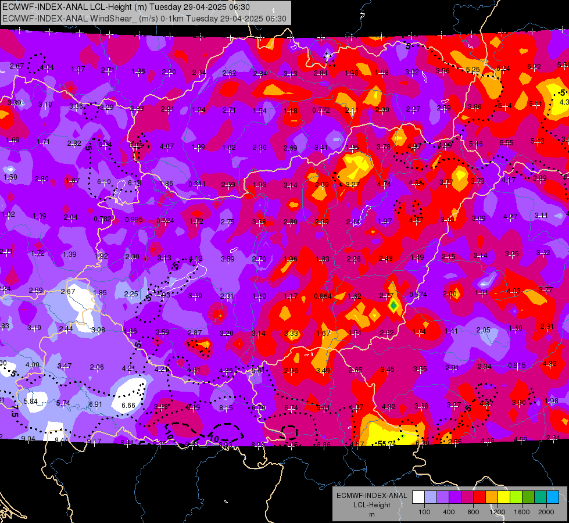Click the wind shear value 4.12
This screenshot has width=569, height=523.
point(196,259)
